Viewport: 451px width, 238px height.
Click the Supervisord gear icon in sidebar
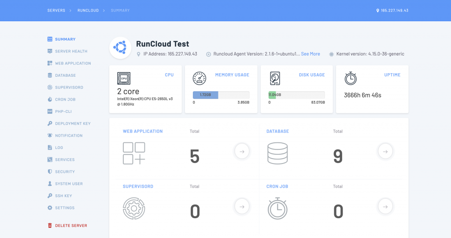(x=50, y=87)
